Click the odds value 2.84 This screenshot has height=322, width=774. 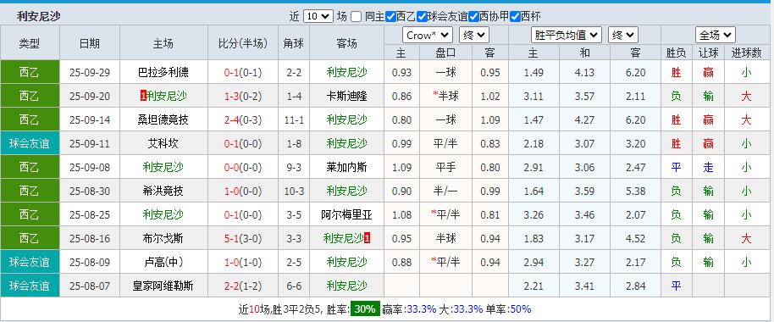635,286
